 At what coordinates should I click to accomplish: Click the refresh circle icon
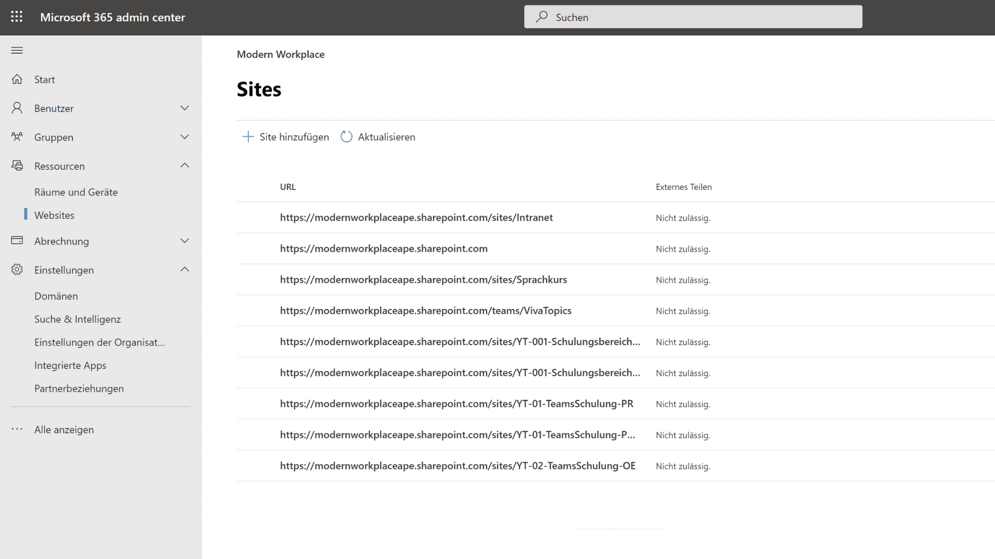coord(346,137)
